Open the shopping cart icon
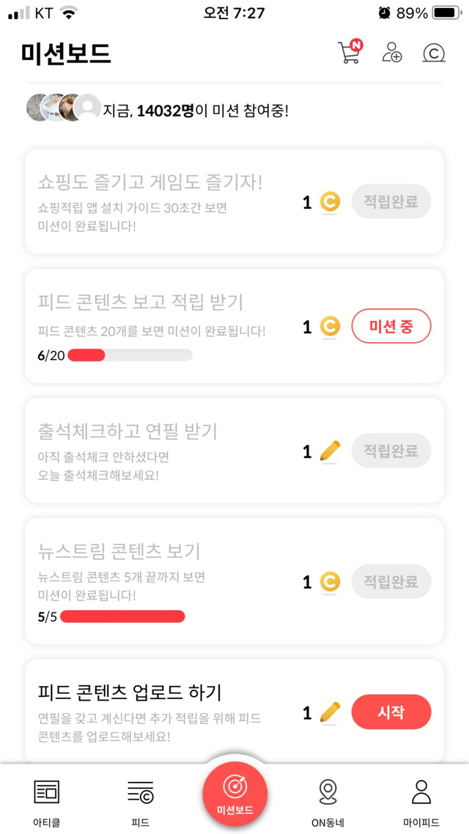 [x=350, y=53]
